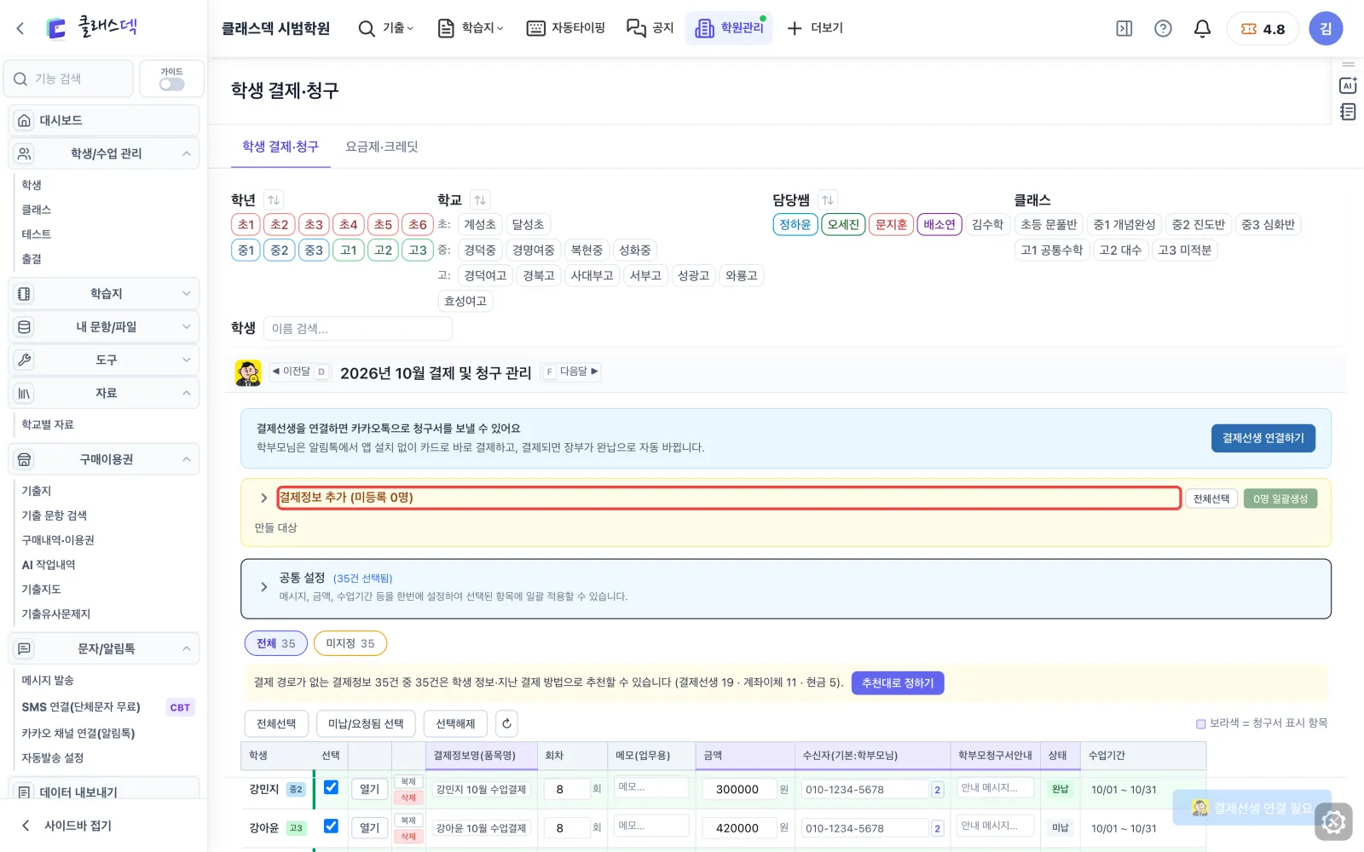Image resolution: width=1364 pixels, height=852 pixels.
Task: Click 삭제 in the 강아윤 row
Action: coord(408,837)
